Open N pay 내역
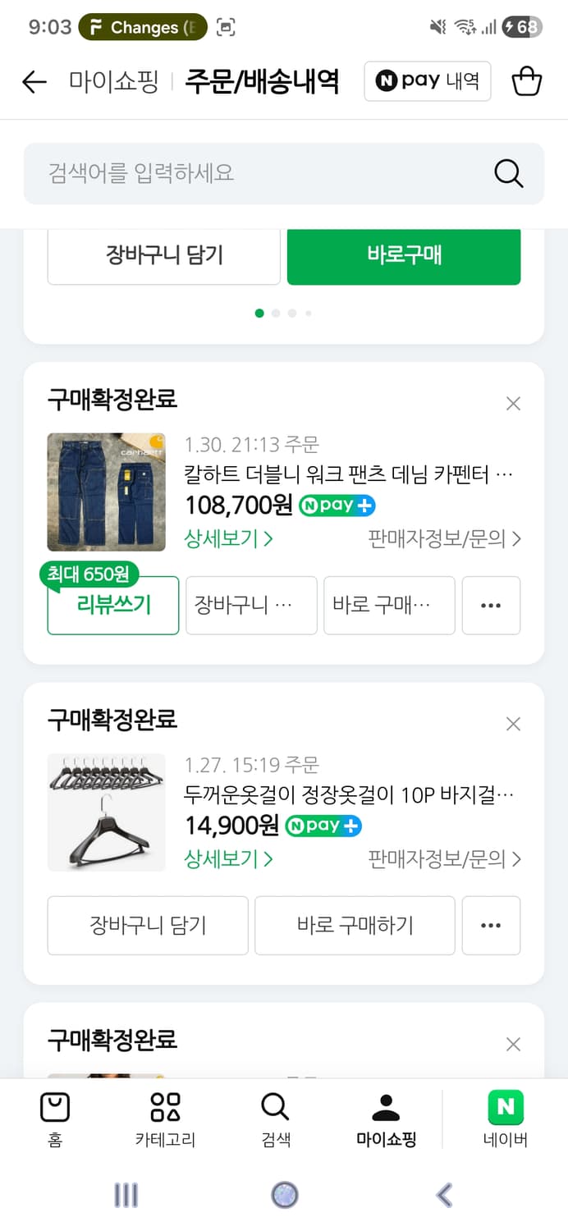This screenshot has height=1231, width=568. click(x=427, y=81)
